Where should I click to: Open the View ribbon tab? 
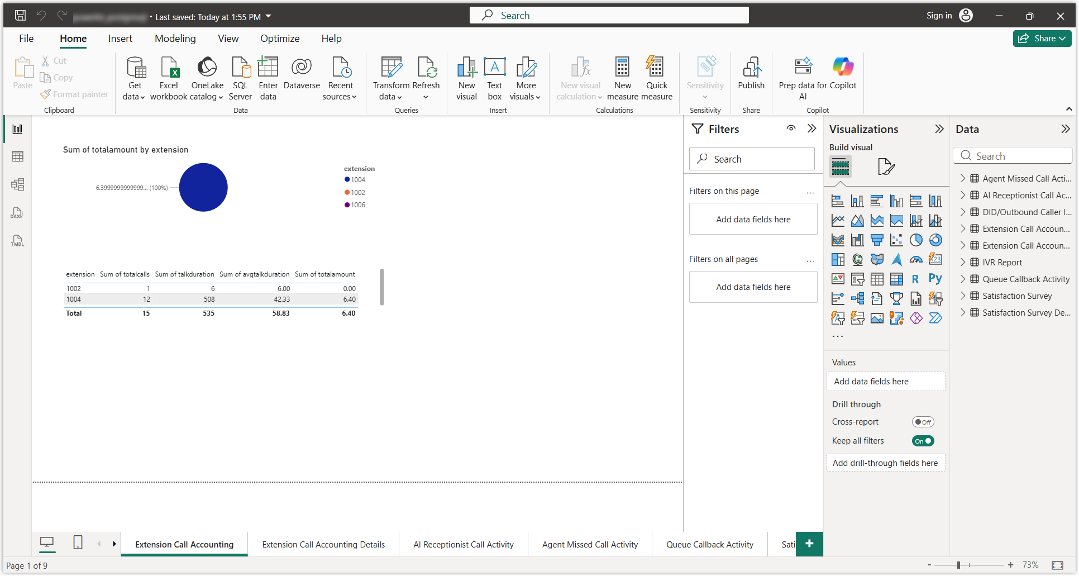(228, 39)
